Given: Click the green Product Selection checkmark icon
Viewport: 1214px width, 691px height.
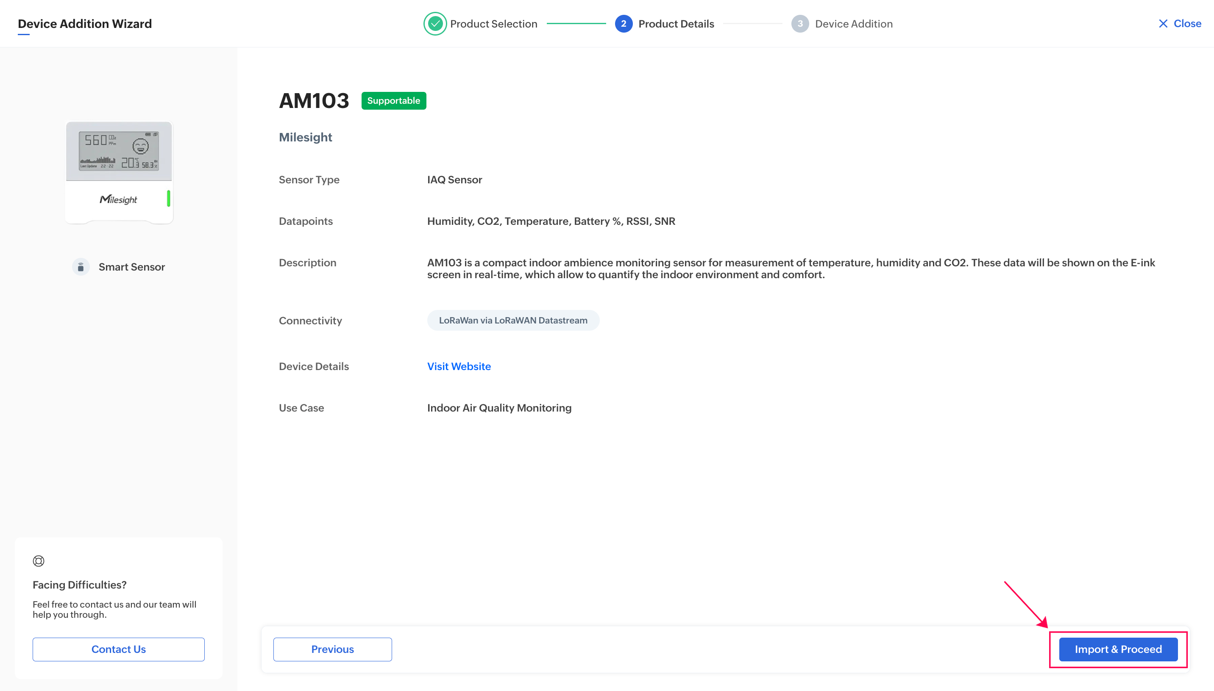Looking at the screenshot, I should coord(434,24).
